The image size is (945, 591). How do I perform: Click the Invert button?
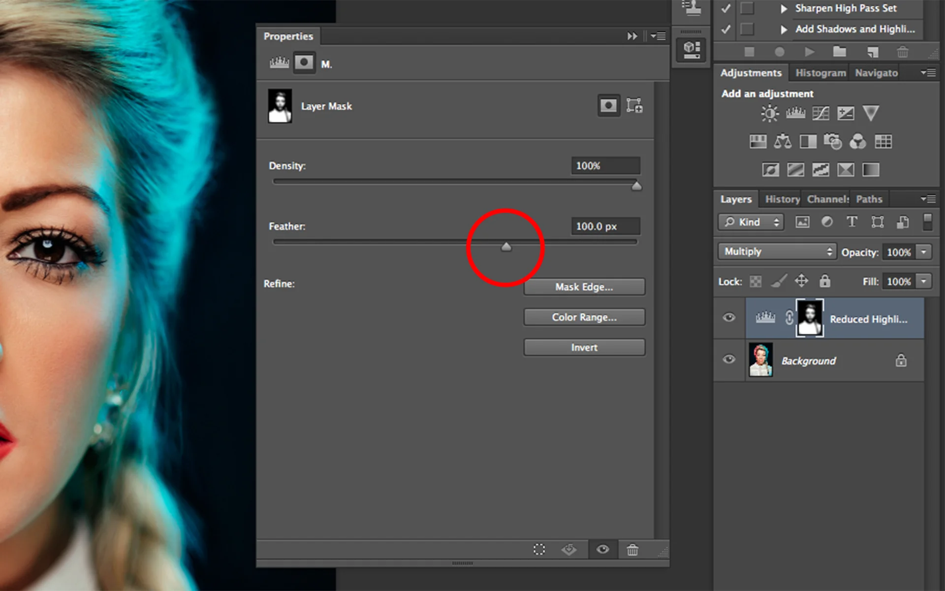[584, 347]
